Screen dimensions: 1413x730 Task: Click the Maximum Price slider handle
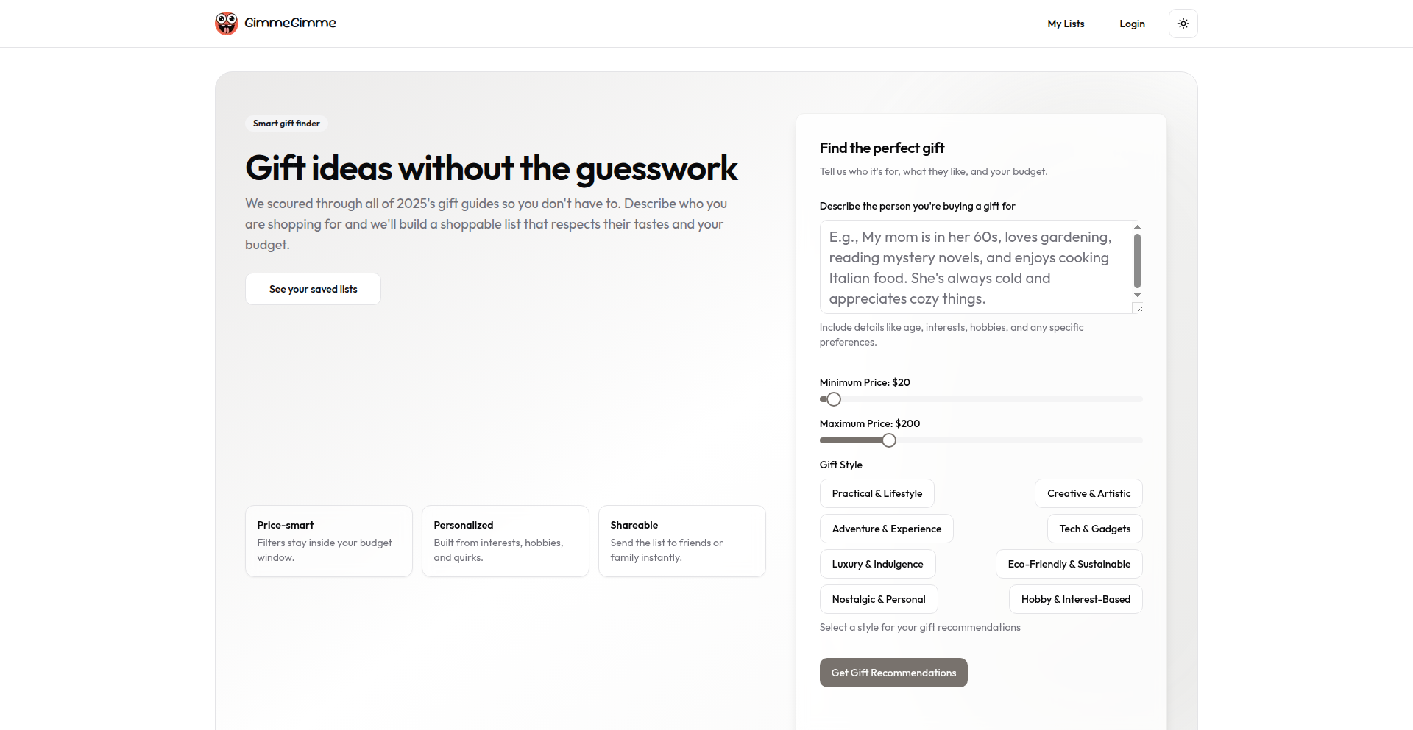889,440
